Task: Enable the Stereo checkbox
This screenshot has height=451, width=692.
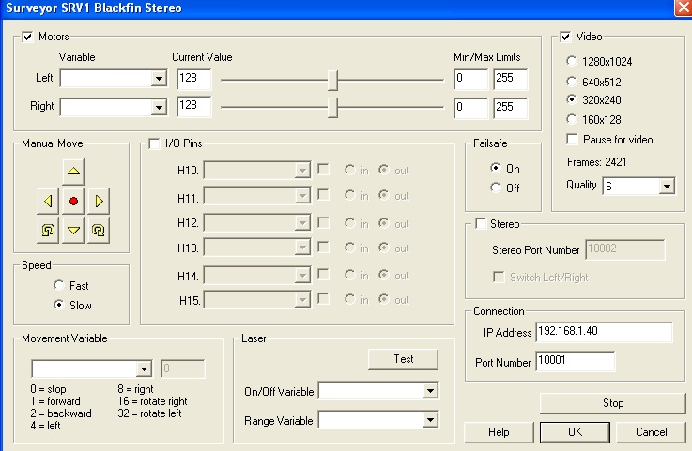Action: (x=482, y=224)
